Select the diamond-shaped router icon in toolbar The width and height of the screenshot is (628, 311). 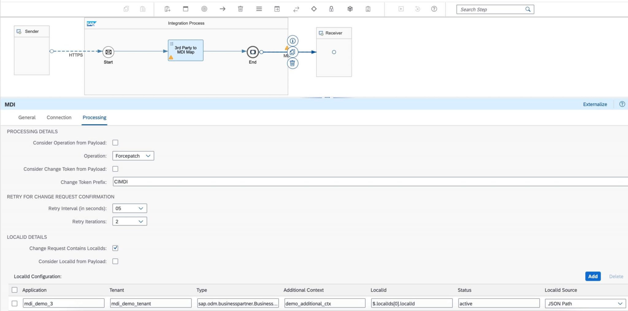(314, 9)
